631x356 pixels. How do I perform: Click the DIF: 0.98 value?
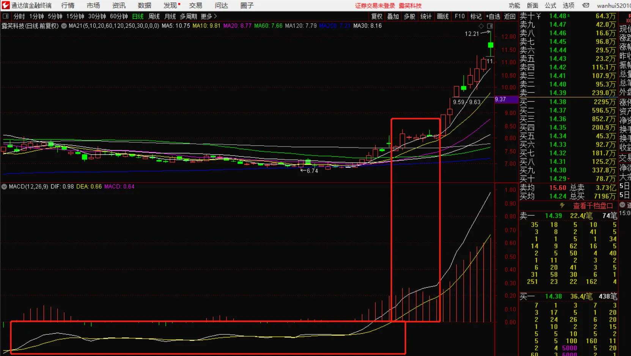[62, 187]
